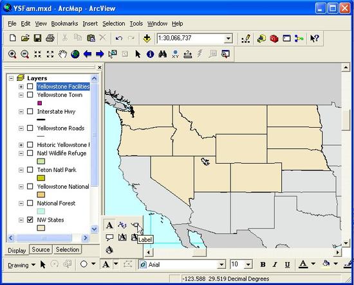This screenshot has height=285, width=354.
Task: Open the red ArcToolbox icon
Action: click(274, 39)
